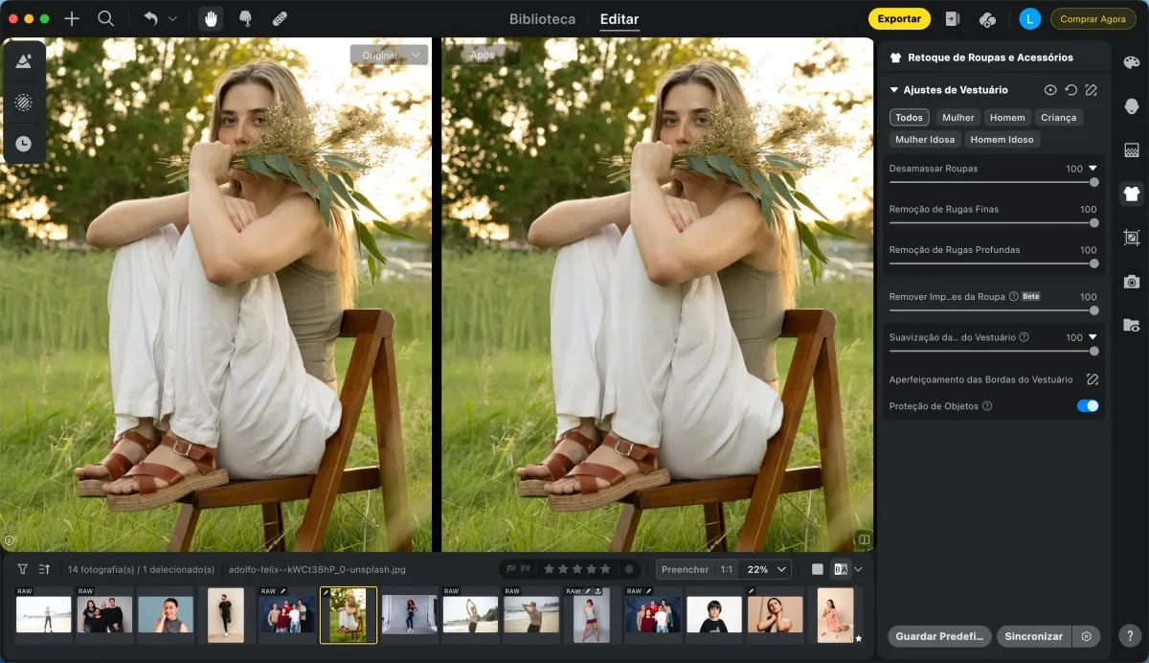Select the bandage healing tool
This screenshot has width=1149, height=663.
tap(280, 18)
